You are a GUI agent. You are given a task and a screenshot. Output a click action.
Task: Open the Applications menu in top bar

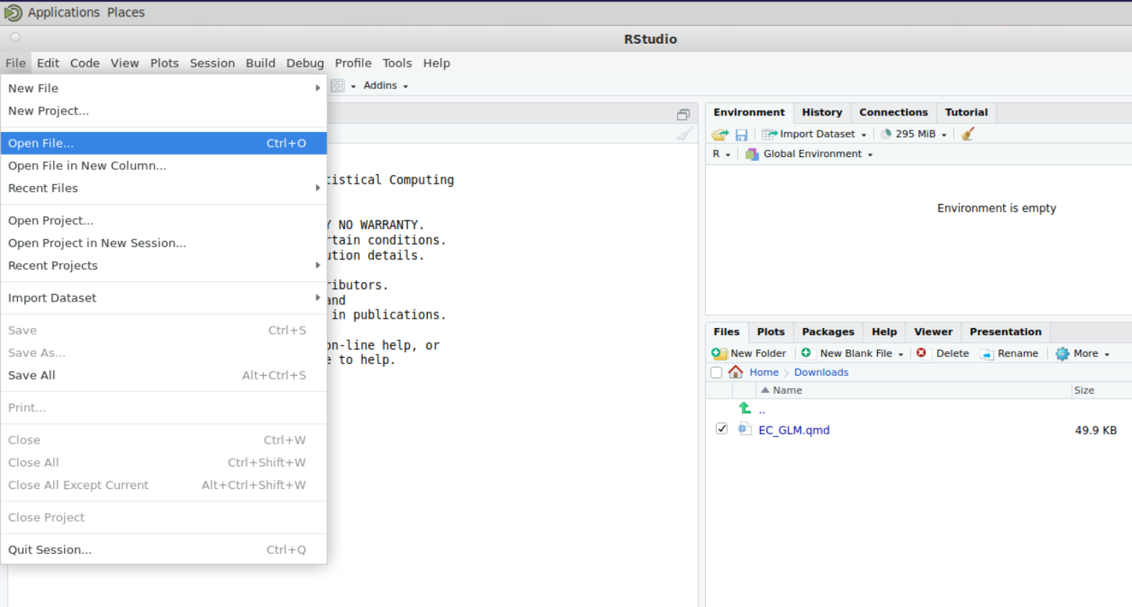coord(63,12)
